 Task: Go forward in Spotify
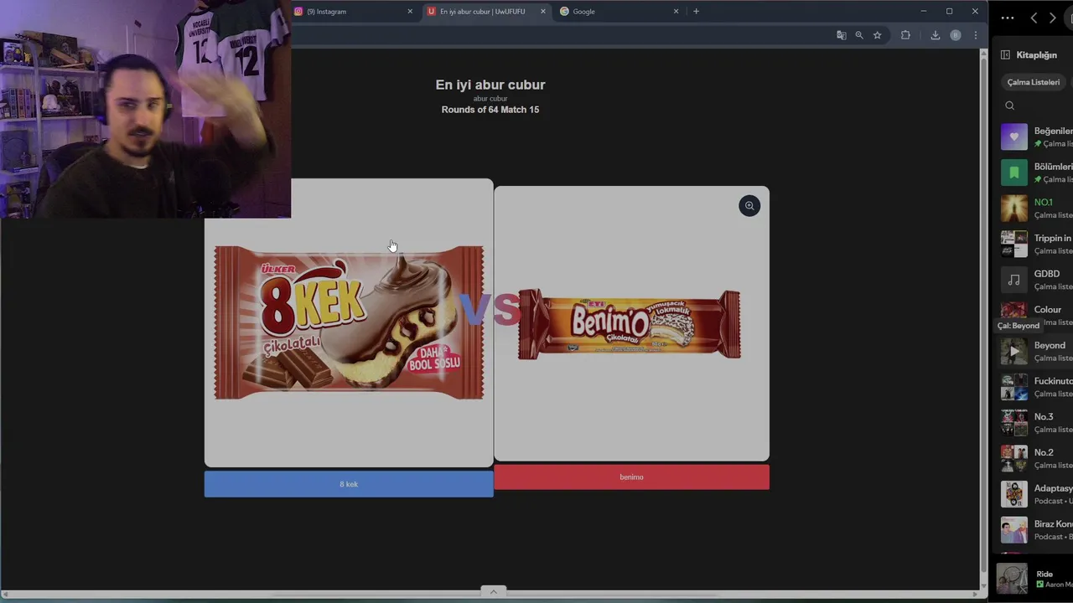click(x=1053, y=18)
